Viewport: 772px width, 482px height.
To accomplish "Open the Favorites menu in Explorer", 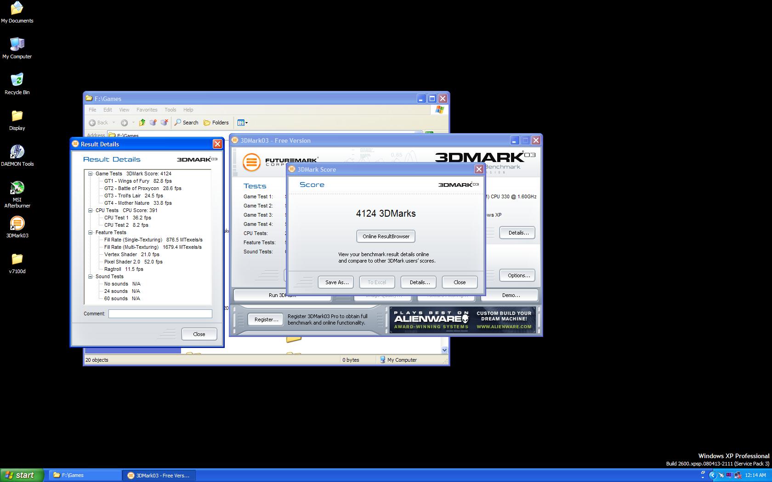I will point(147,110).
